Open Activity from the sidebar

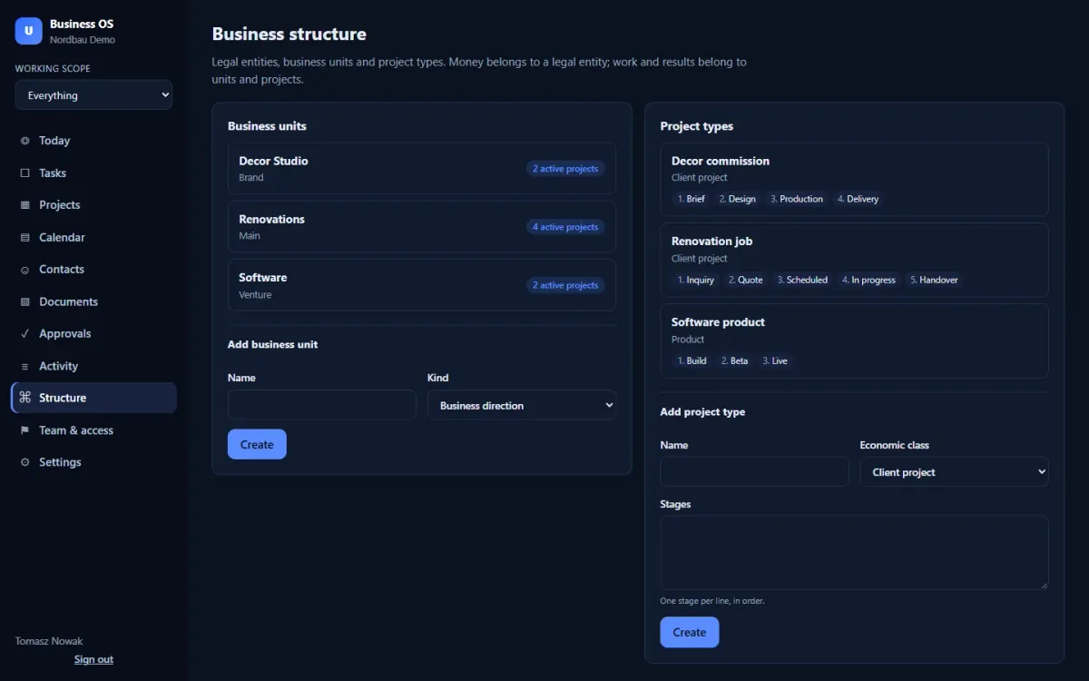(x=93, y=366)
